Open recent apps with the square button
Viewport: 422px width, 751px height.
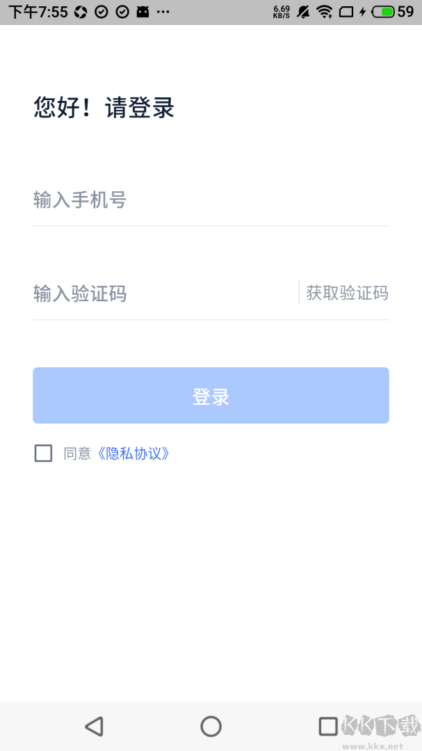coord(327,725)
